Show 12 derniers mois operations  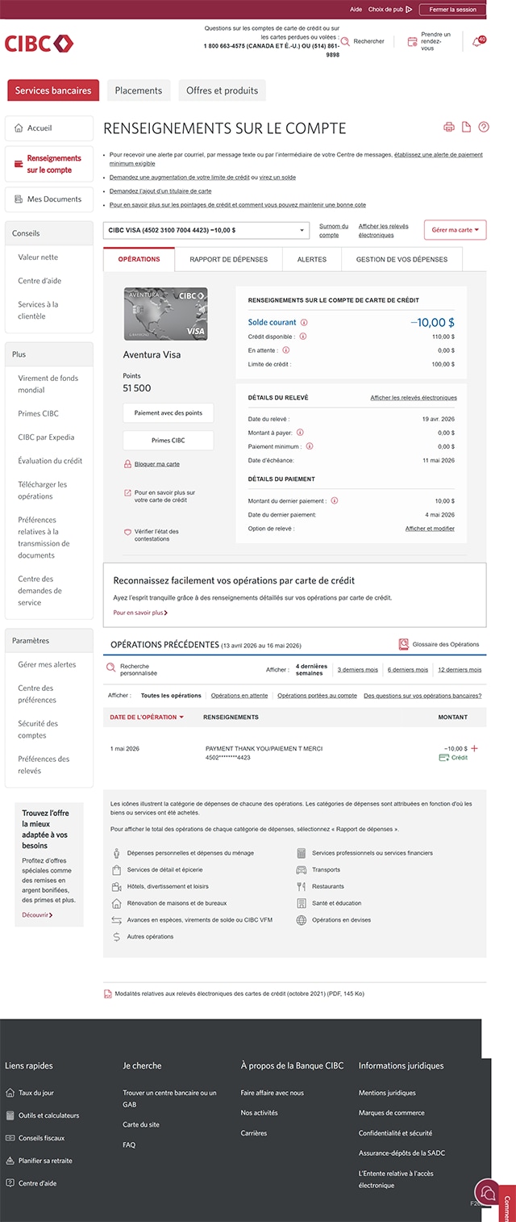tap(460, 670)
